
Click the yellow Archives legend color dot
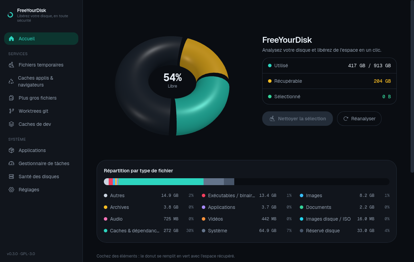[x=106, y=207]
